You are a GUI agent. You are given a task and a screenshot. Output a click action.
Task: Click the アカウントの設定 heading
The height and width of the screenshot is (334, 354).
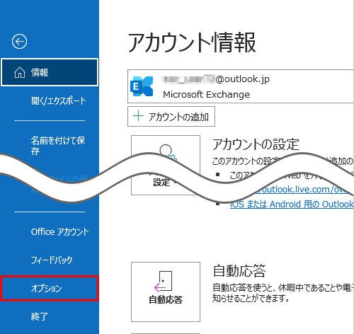(x=256, y=144)
